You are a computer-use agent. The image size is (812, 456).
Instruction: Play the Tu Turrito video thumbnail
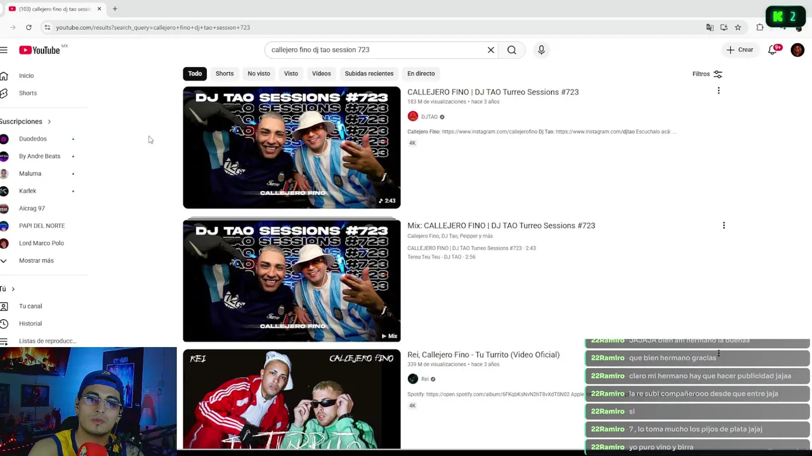[x=292, y=399]
